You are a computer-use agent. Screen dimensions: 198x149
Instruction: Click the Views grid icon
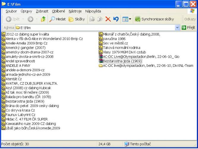[x=125, y=19]
